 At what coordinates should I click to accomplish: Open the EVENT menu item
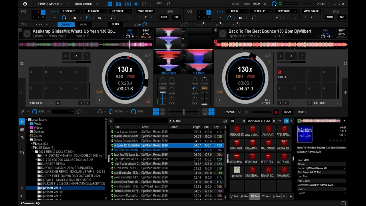236,4
